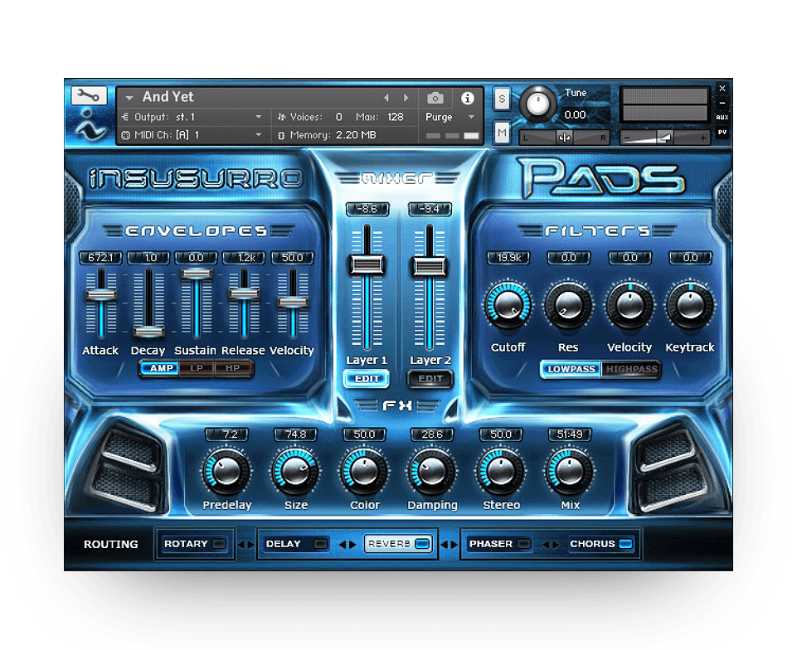Click the Predelay reverb knob
This screenshot has height=650, width=797.
pos(226,472)
